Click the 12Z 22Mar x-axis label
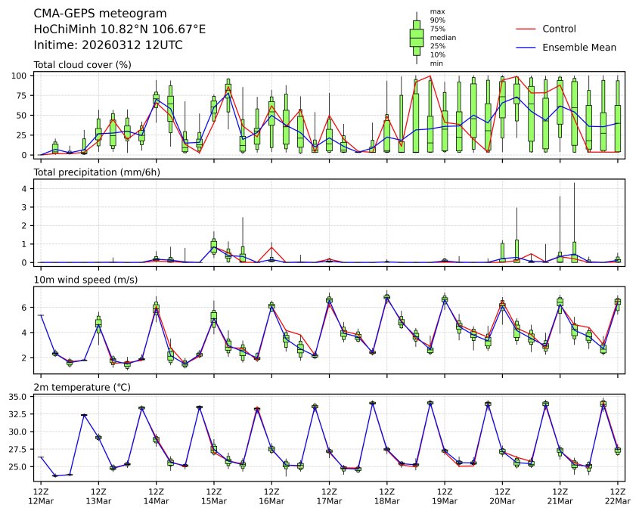Viewport: 639px width, 514px height. tap(617, 495)
